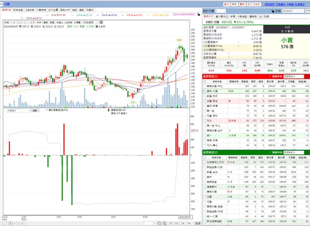
Task: Tick the checkbox for 凱基-台北 in sell list
Action: click(x=204, y=172)
